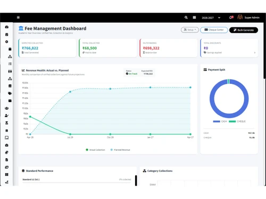
Task: Open the Total Collected ₹68,500 card
Action: pyautogui.click(x=108, y=48)
